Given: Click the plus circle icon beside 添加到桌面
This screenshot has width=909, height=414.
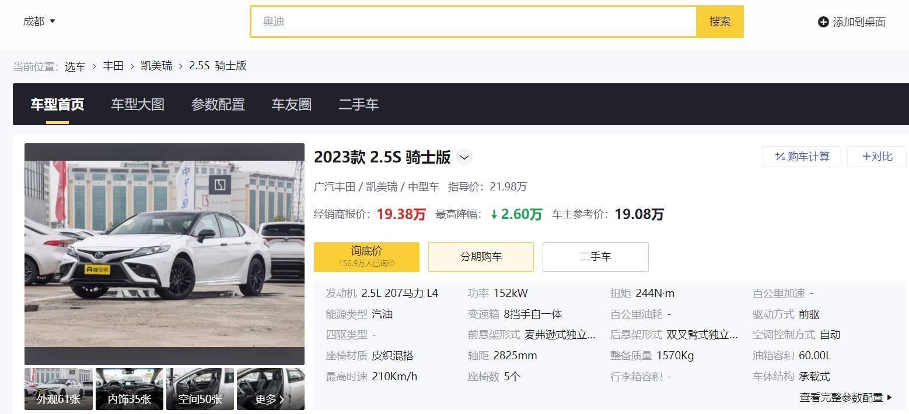Looking at the screenshot, I should [x=823, y=22].
